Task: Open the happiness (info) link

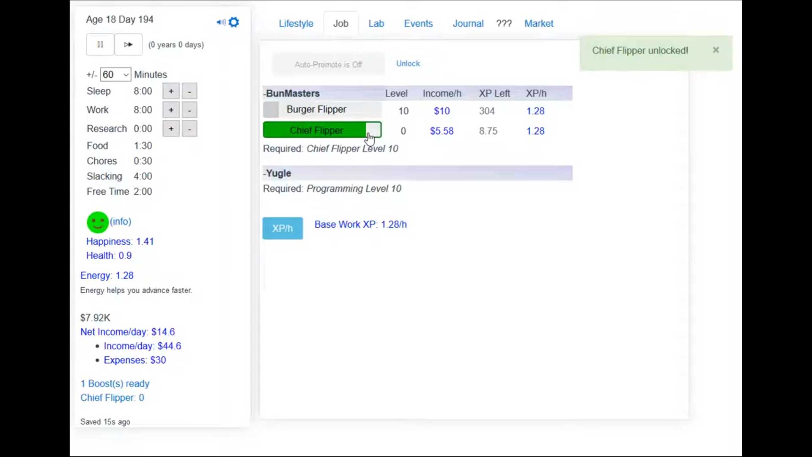Action: tap(121, 222)
